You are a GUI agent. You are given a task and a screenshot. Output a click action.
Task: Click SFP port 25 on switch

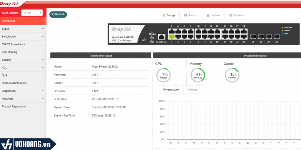tap(253, 37)
